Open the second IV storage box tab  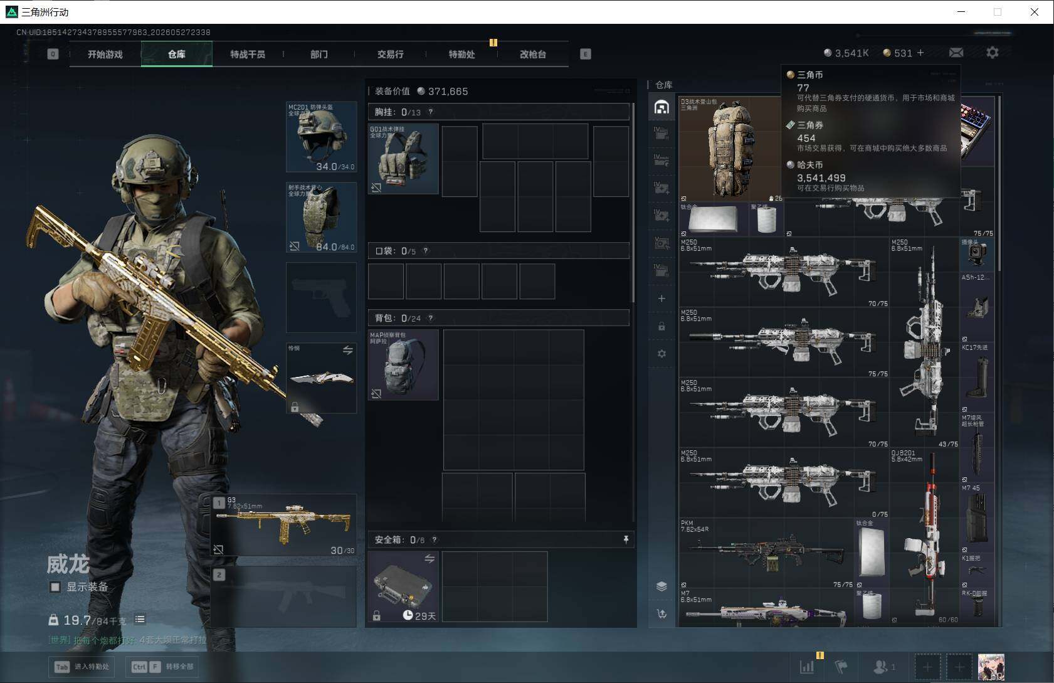point(661,161)
